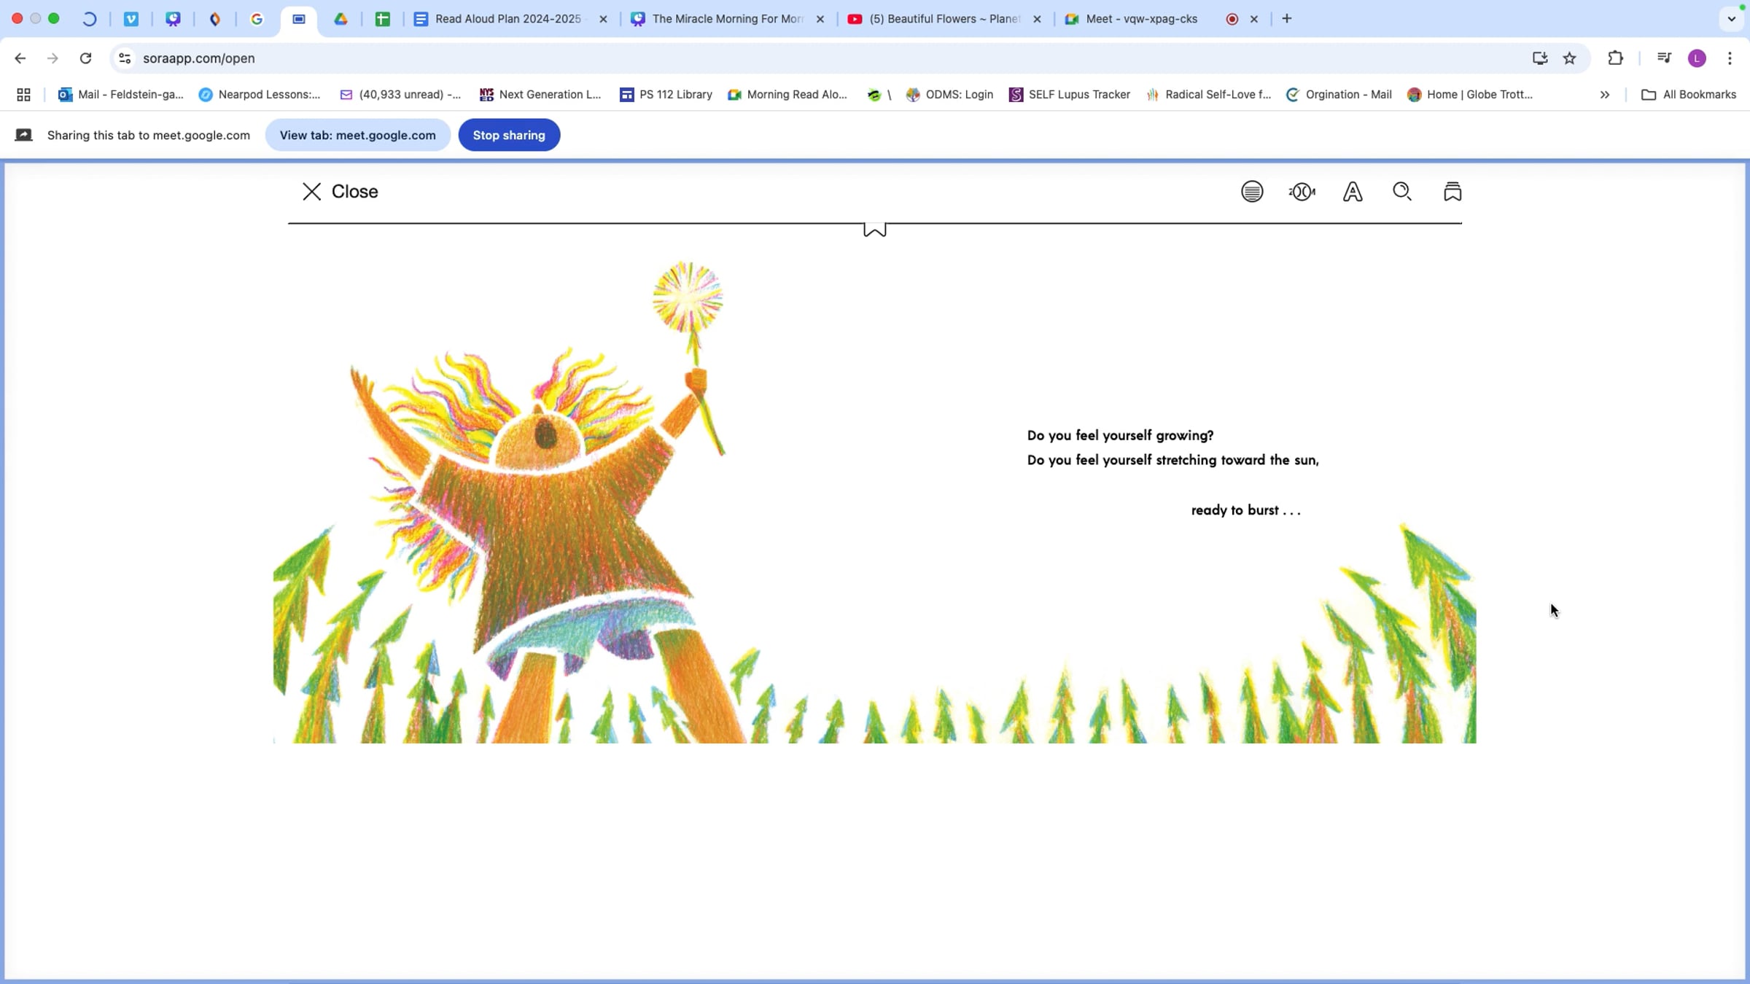Open the Chrome profile avatar 'L'
Viewport: 1750px width, 984px height.
tap(1697, 58)
